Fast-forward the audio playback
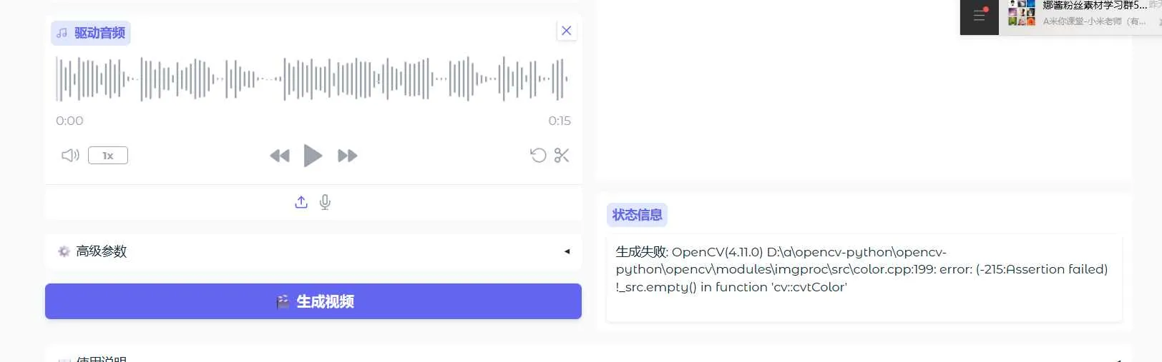Image resolution: width=1162 pixels, height=362 pixels. pos(347,156)
